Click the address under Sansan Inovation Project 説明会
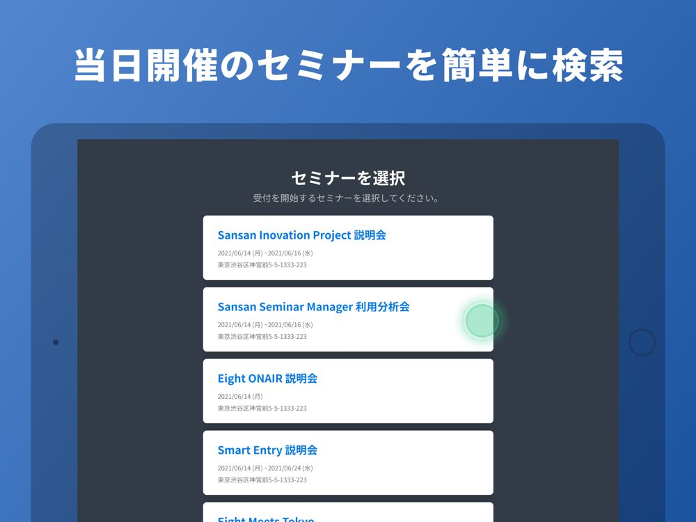The image size is (696, 522). [262, 265]
